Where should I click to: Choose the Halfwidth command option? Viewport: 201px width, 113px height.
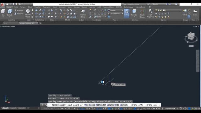click(101, 105)
